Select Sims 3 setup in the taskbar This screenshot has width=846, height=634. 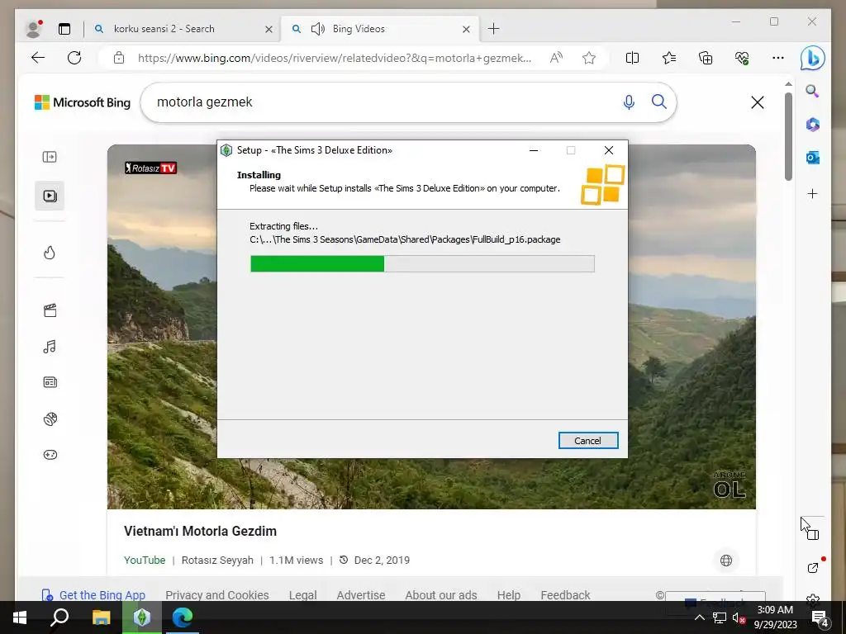(141, 617)
